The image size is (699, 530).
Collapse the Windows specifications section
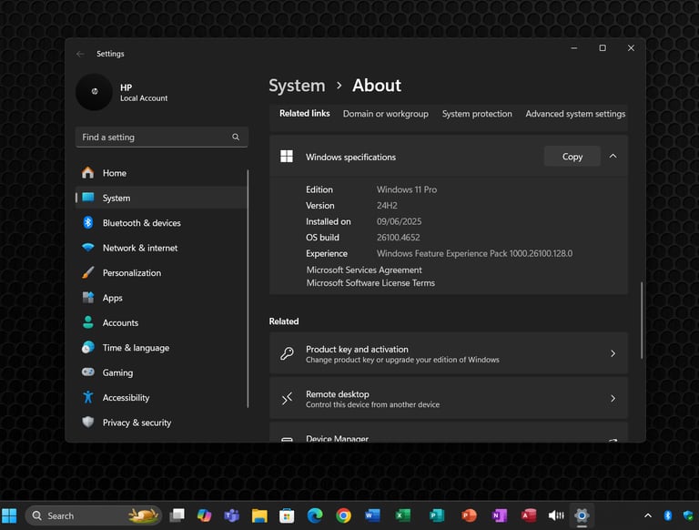coord(613,157)
